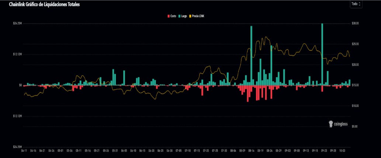Select the 06-25 date label
Image resolution: width=381 pixels, height=158 pixels.
click(x=160, y=151)
